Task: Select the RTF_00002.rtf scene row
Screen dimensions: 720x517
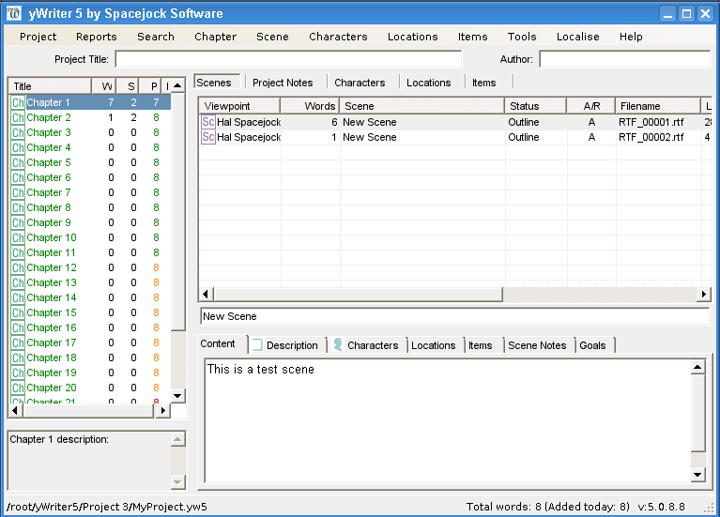Action: click(454, 137)
